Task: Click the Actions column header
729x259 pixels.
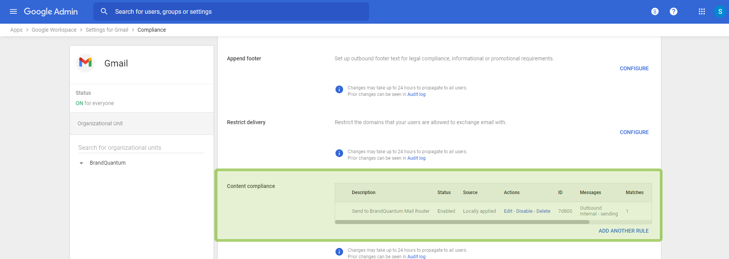Action: click(512, 193)
